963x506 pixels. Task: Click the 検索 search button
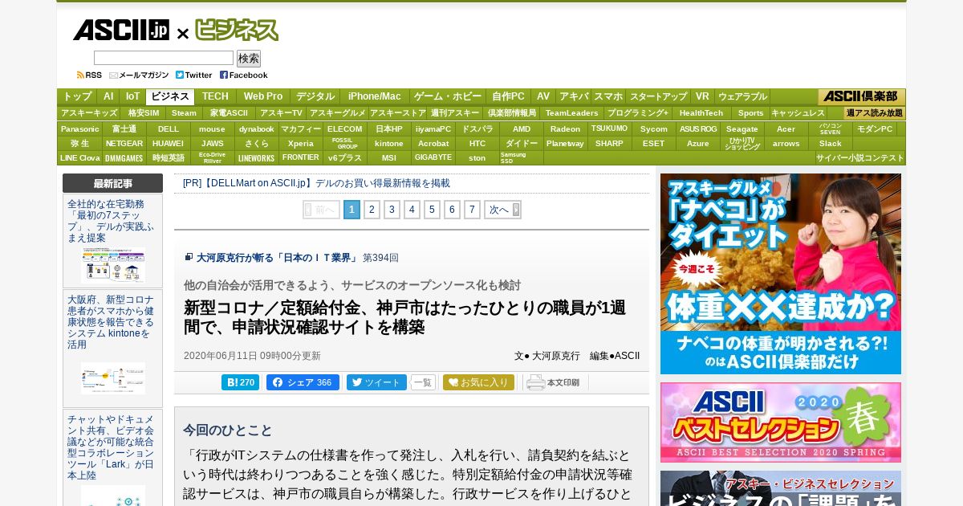[249, 59]
